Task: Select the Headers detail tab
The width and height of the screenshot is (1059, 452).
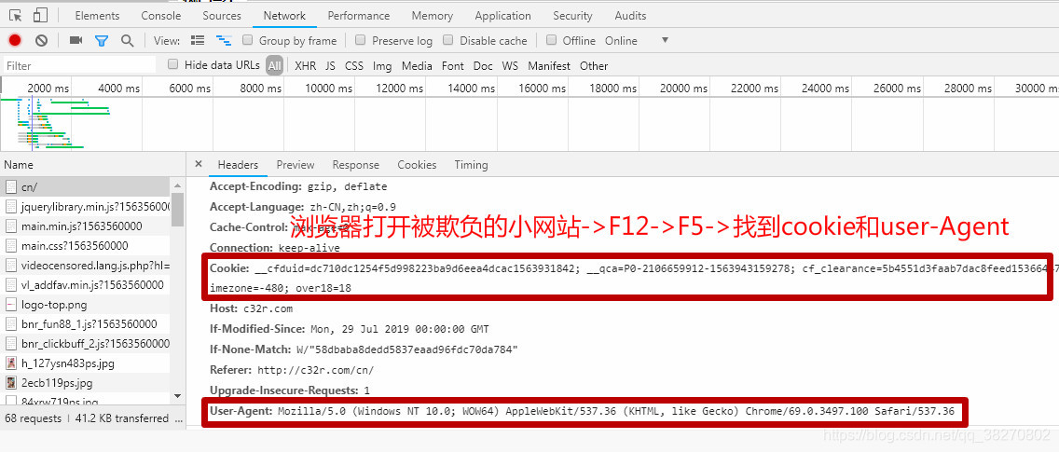Action: [238, 165]
